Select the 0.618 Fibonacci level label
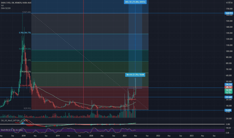234x138 pixels. point(25,49)
